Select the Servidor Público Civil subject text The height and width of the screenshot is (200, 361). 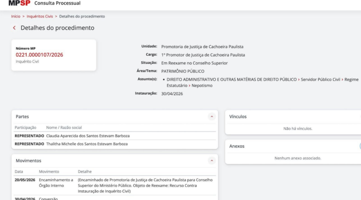(x=320, y=80)
